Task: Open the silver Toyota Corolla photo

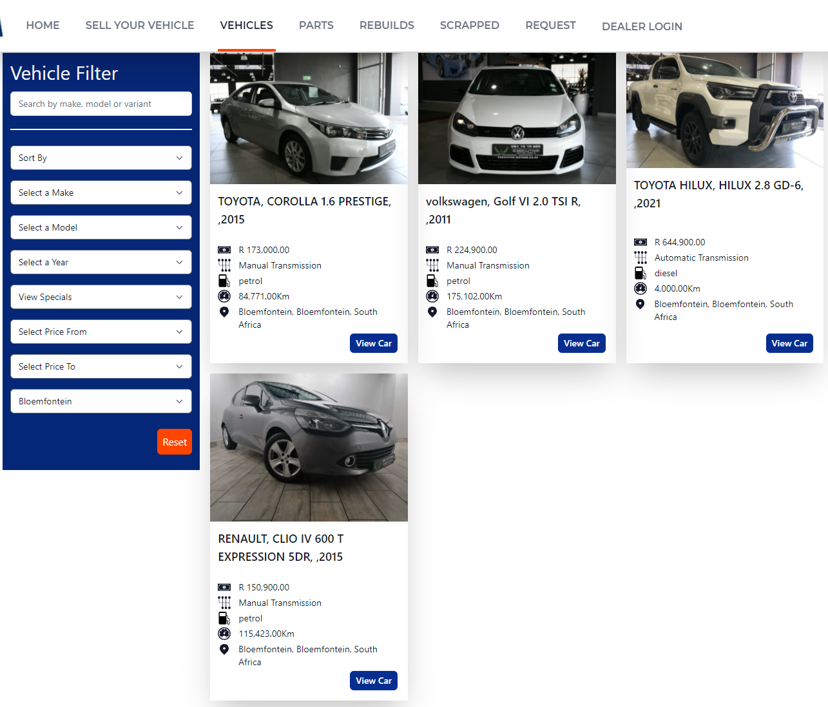Action: [309, 118]
